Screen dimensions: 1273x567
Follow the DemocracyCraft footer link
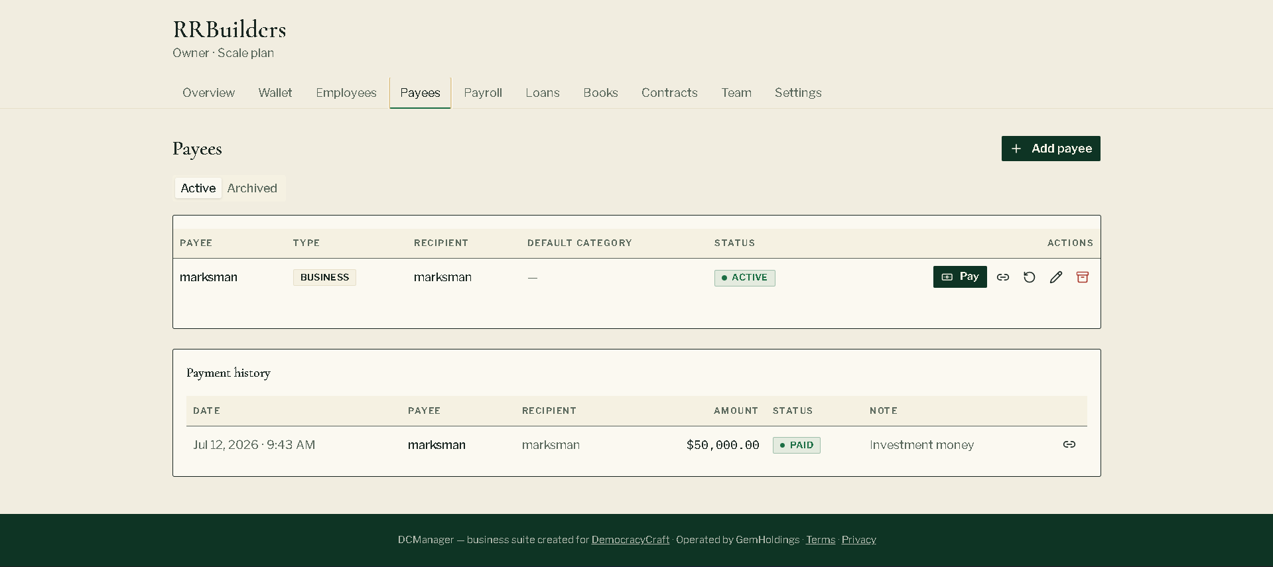[x=630, y=540]
